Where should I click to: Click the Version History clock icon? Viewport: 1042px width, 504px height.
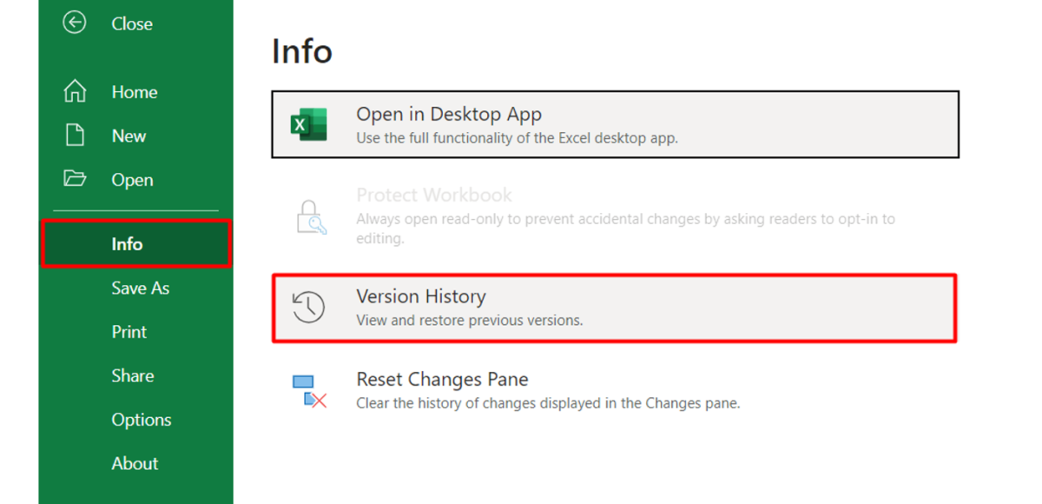click(x=308, y=307)
